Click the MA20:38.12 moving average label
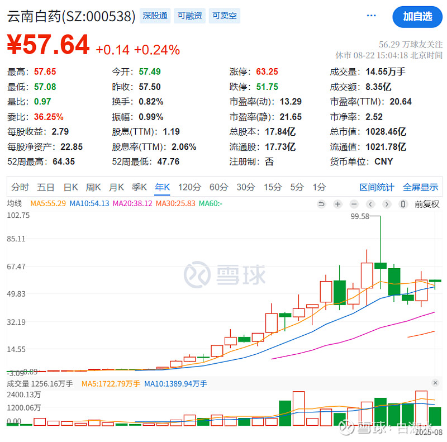The image size is (447, 442). [x=132, y=203]
